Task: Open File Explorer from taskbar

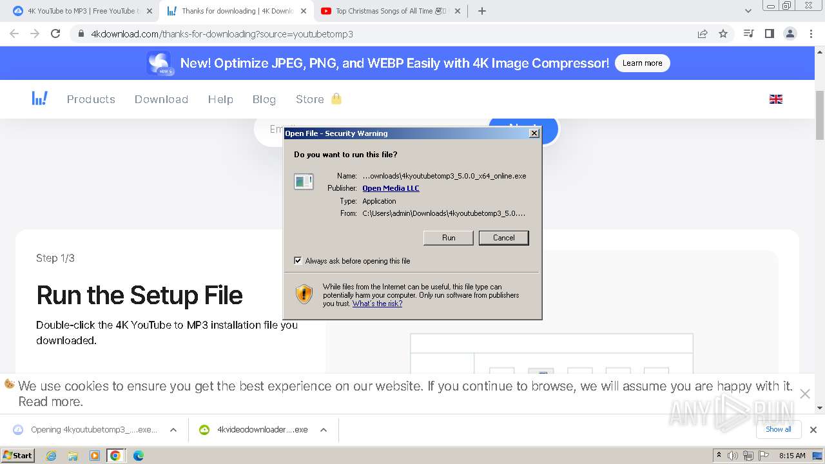Action: pyautogui.click(x=73, y=456)
